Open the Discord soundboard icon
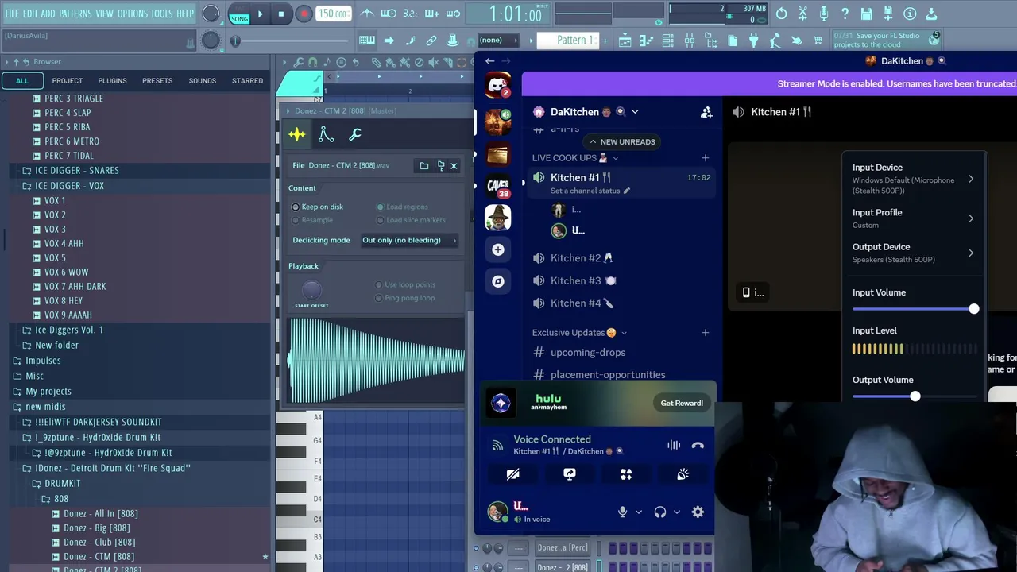1017x572 pixels. (x=683, y=474)
